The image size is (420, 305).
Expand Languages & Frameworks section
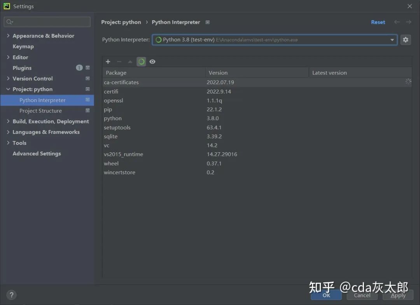tap(8, 132)
